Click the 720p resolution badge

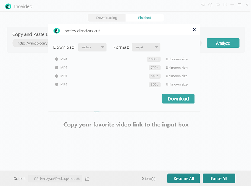pyautogui.click(x=155, y=68)
